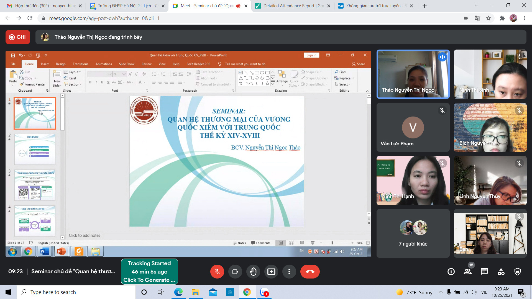Open Mail app from taskbar
Viewport: 532px width, 299px height.
[213, 292]
